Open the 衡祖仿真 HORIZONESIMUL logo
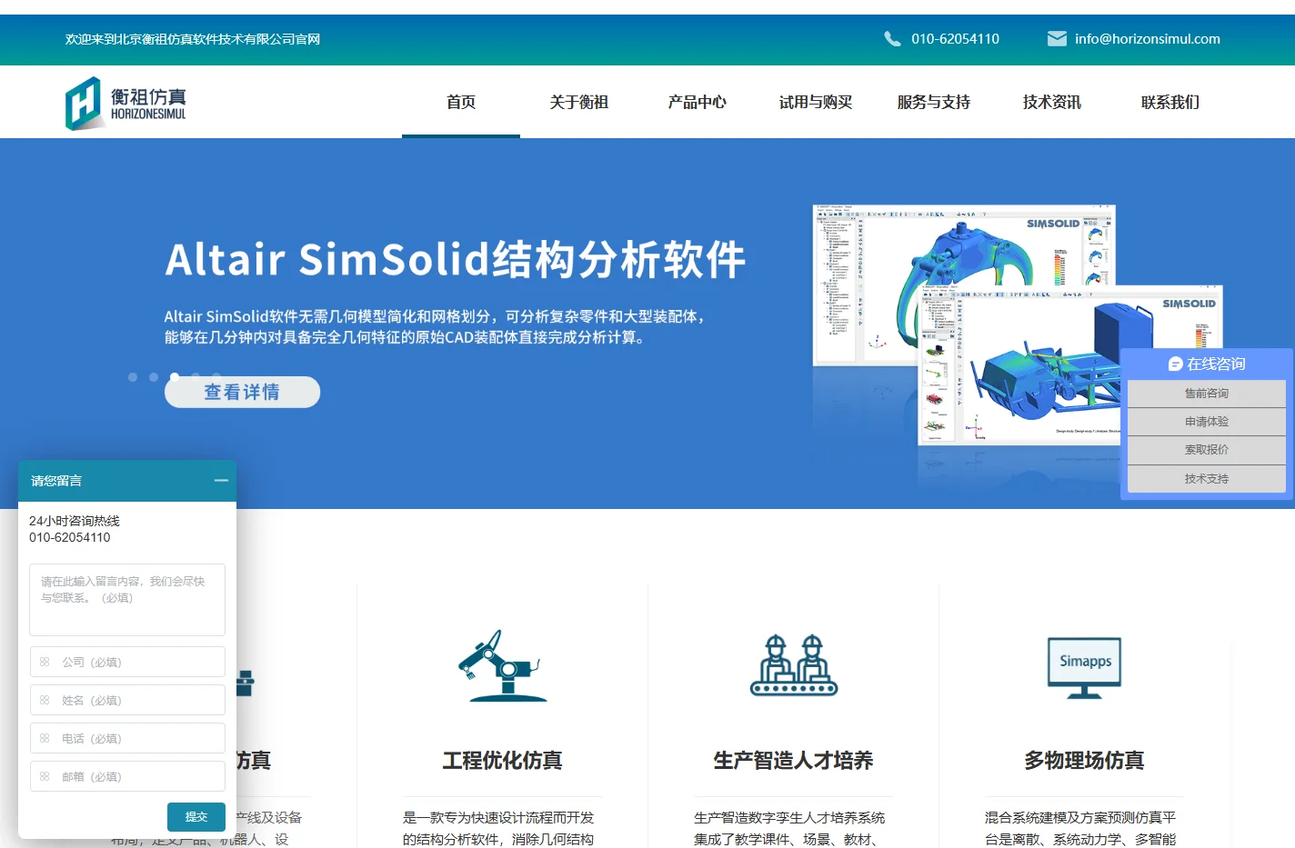 pyautogui.click(x=125, y=103)
